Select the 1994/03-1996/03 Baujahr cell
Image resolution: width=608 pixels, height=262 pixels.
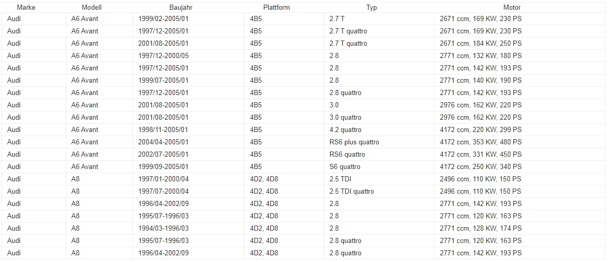point(188,228)
